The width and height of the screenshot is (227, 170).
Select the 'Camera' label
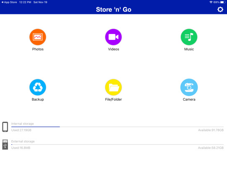tap(189, 99)
